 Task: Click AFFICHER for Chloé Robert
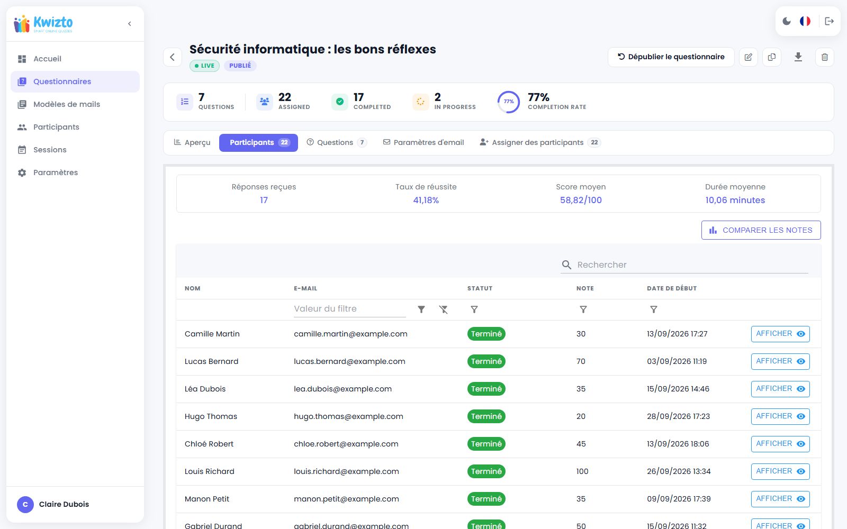click(780, 444)
